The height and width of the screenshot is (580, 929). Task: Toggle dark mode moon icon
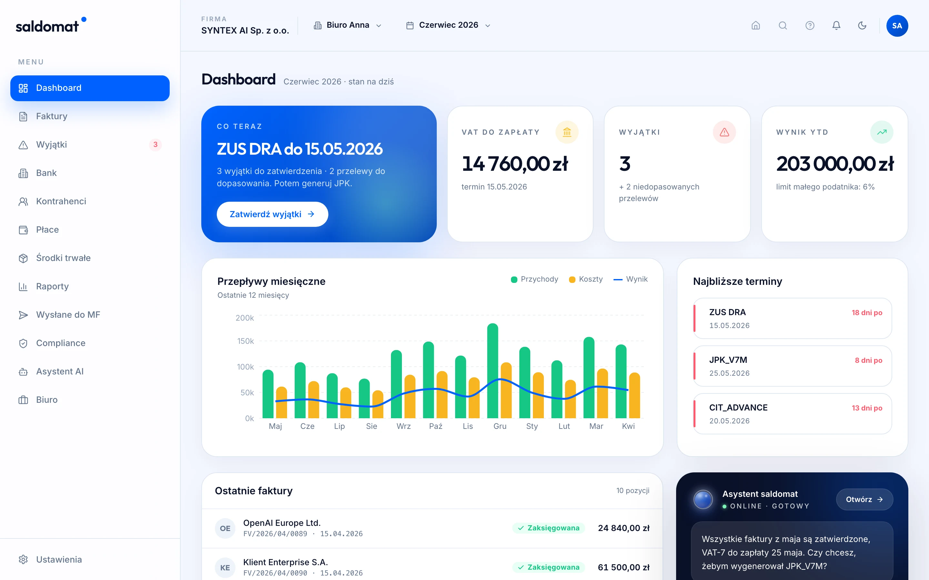tap(862, 25)
